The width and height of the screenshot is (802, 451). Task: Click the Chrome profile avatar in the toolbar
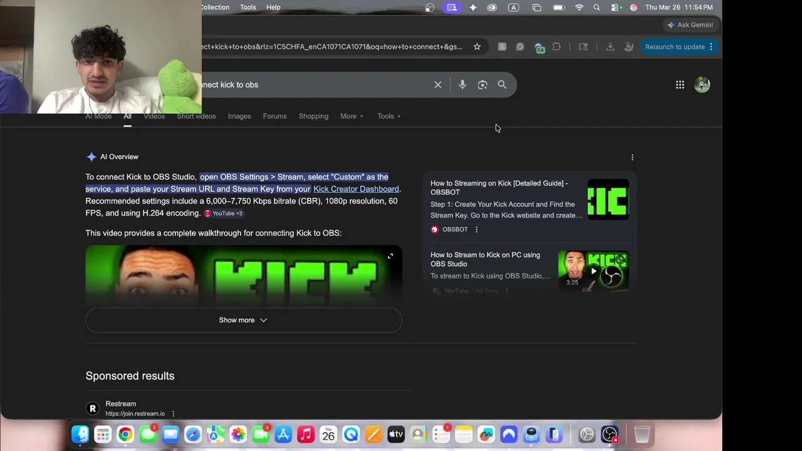pyautogui.click(x=628, y=46)
